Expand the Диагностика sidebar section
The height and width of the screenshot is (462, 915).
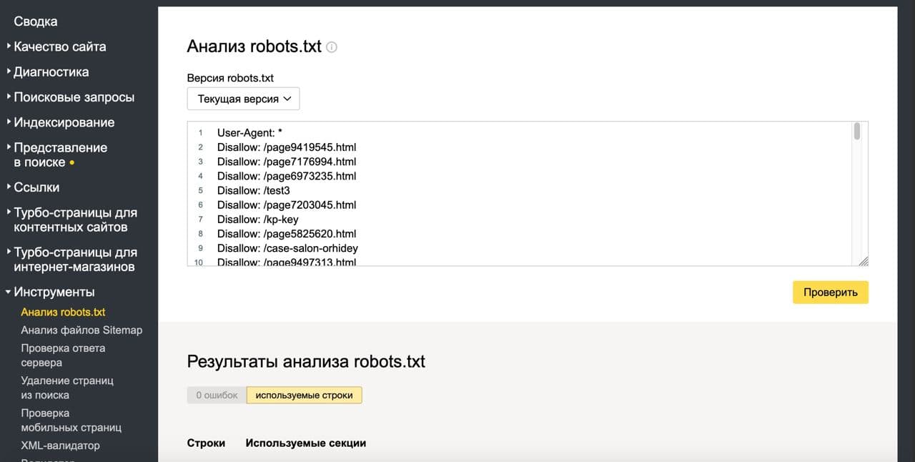click(x=51, y=72)
